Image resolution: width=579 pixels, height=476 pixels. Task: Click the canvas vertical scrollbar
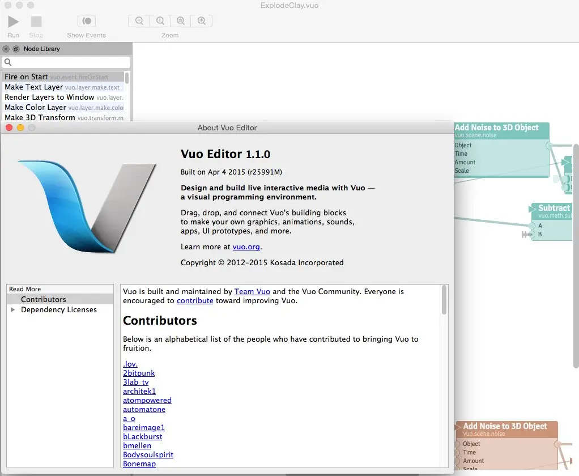click(x=576, y=255)
